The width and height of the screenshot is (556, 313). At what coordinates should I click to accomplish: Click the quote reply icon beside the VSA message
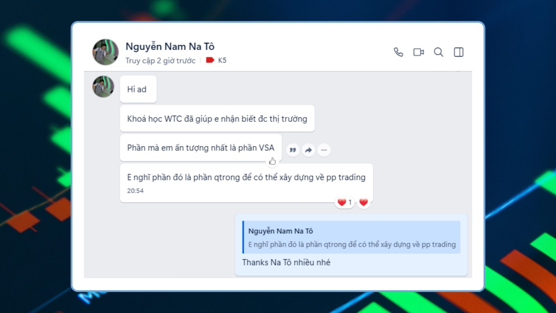(293, 150)
